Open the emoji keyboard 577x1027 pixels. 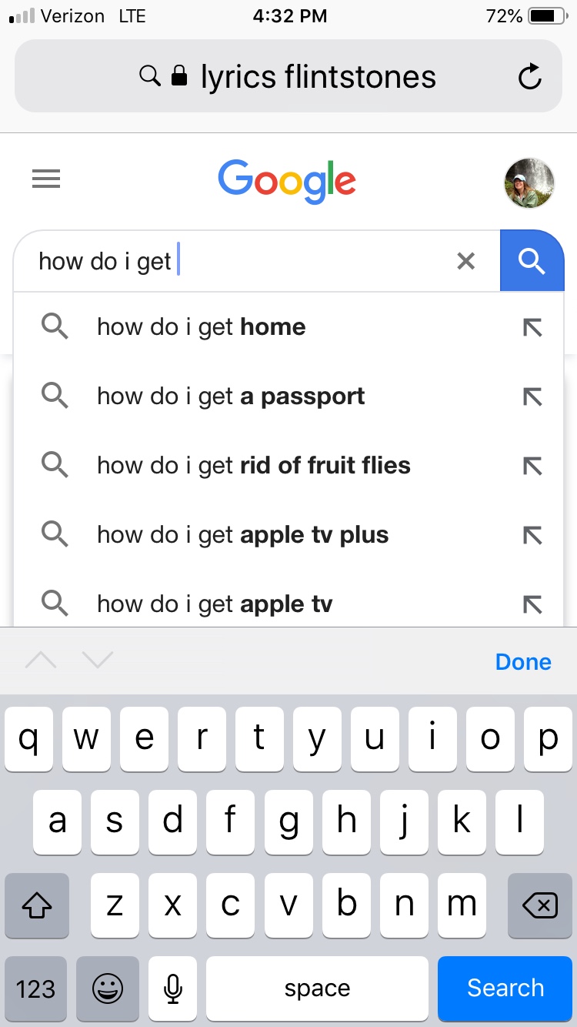click(x=108, y=989)
